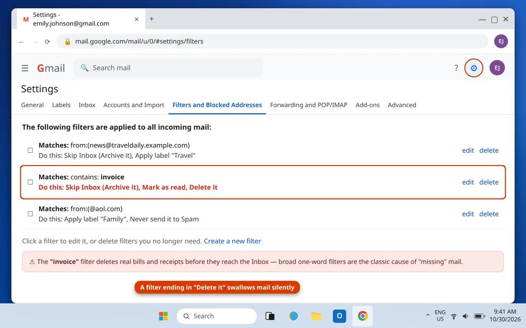
Task: Open the Gmail main menu hamburger icon
Action: pyautogui.click(x=25, y=68)
